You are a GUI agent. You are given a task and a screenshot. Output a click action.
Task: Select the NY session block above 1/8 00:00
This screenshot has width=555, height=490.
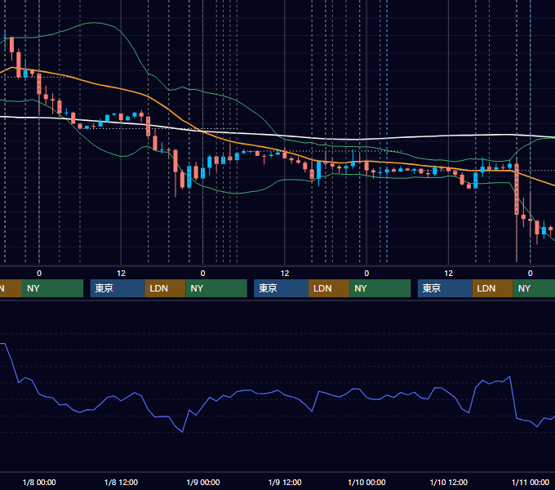52,288
